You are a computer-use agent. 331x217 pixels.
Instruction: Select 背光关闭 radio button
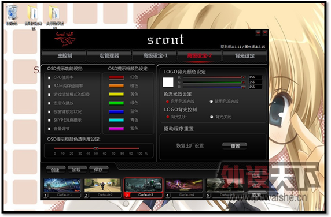click(x=211, y=117)
